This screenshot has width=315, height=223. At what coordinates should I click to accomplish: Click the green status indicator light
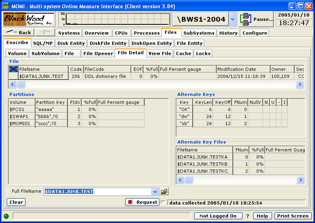pyautogui.click(x=6, y=216)
